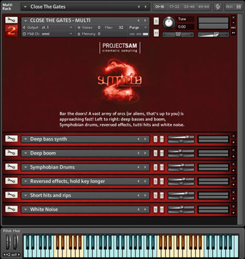
Task: Adjust the Deep boom pan slider
Action: 181,155
